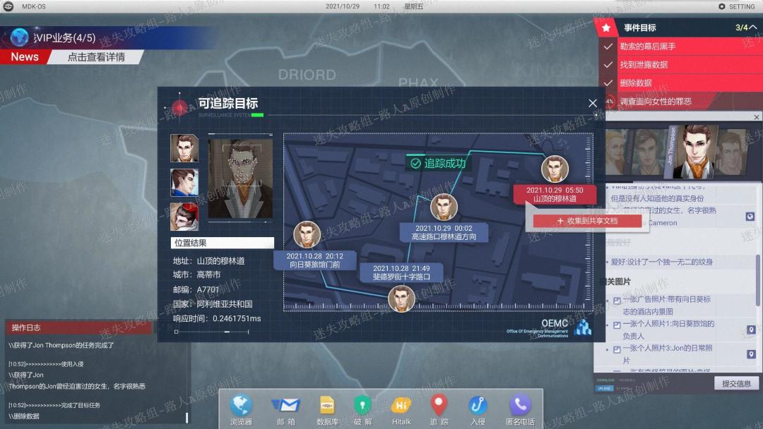
Task: Open the Hitalk chat icon
Action: click(x=401, y=405)
